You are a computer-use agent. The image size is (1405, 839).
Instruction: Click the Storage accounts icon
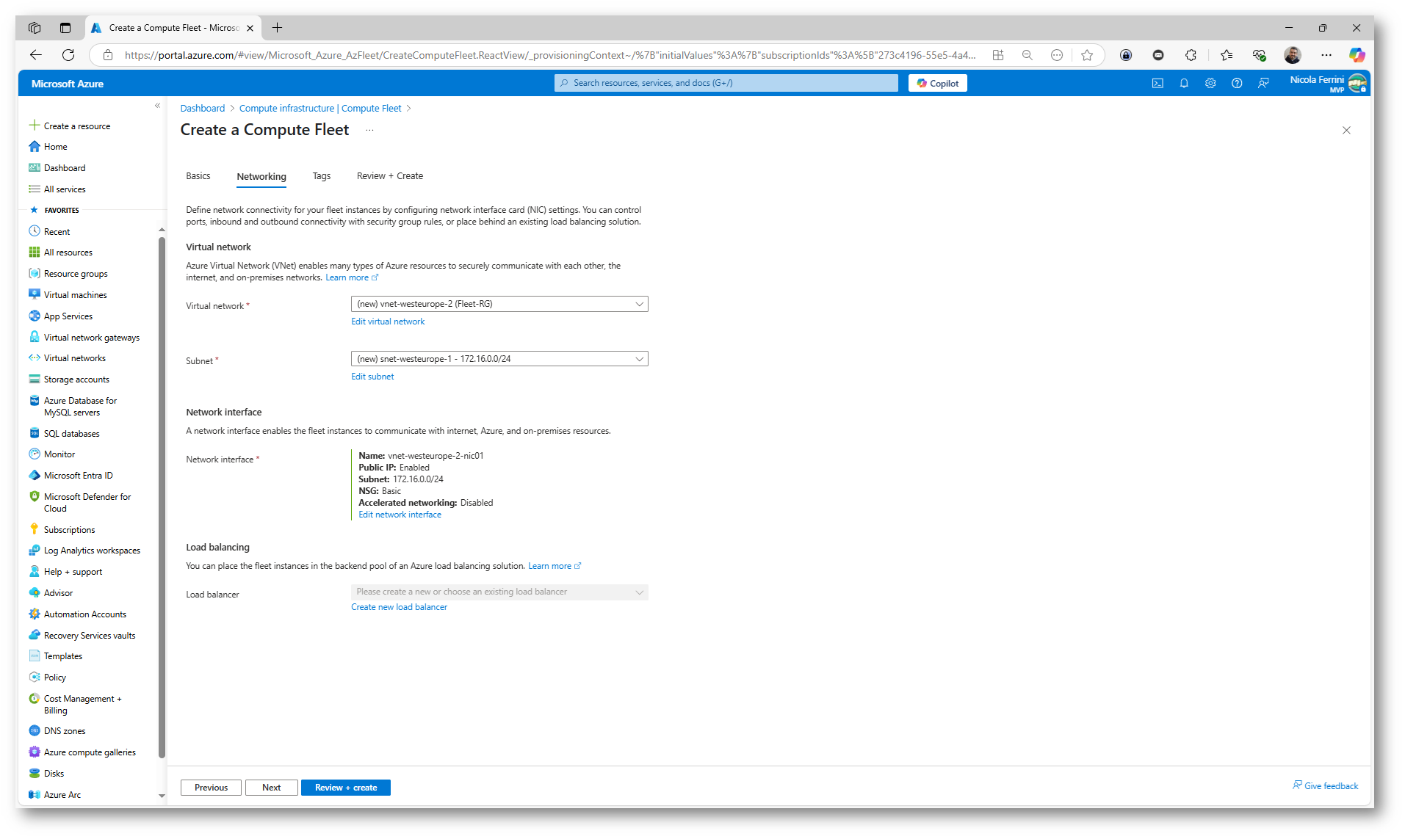[x=35, y=379]
